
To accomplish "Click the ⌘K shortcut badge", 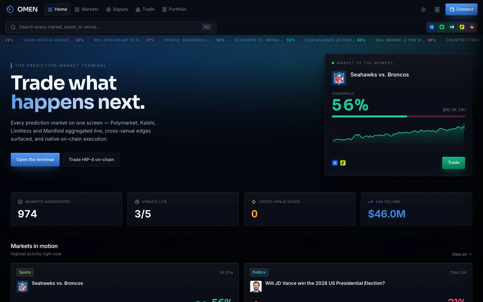I will (x=207, y=27).
